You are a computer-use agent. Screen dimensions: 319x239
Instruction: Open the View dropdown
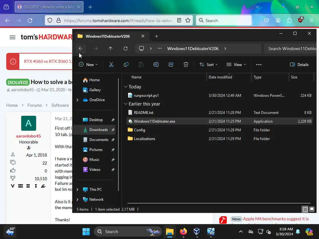tap(236, 65)
